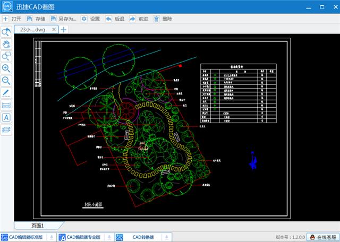Select the pencil drawing tool
340x242 pixels.
tap(6, 93)
